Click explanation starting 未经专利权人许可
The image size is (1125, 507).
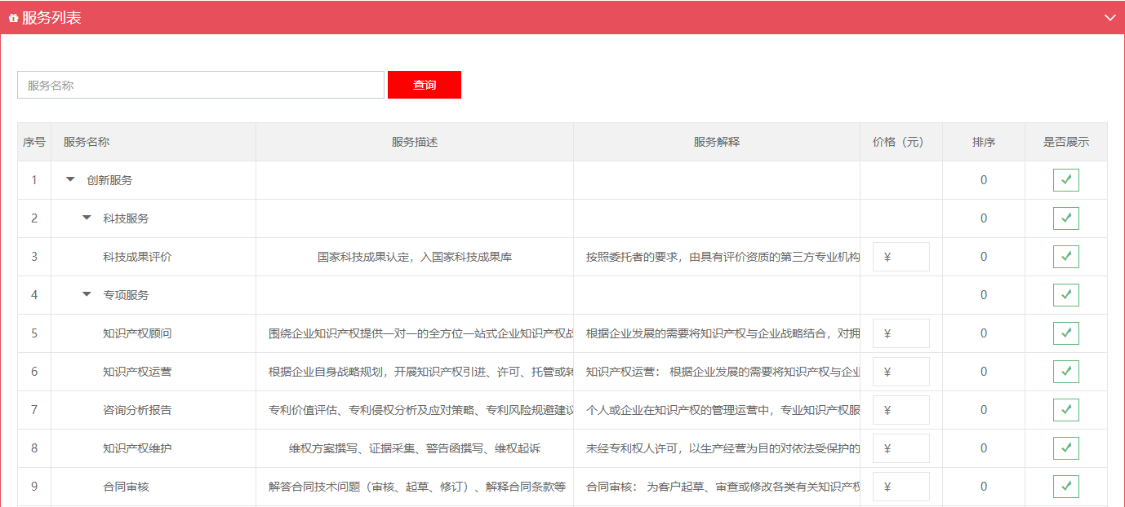[x=723, y=448]
